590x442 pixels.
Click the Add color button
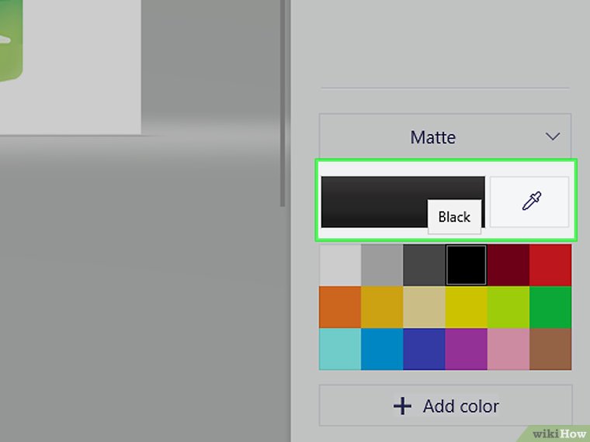[445, 406]
